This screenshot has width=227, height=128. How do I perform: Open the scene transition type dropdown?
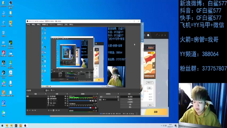coord(108,97)
